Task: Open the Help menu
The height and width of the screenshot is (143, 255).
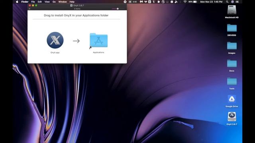Action: click(72, 2)
